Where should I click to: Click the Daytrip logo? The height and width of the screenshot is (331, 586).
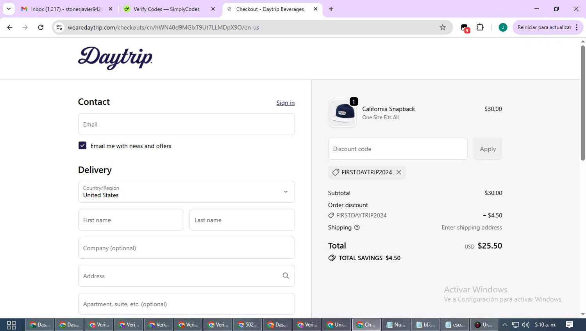(115, 58)
